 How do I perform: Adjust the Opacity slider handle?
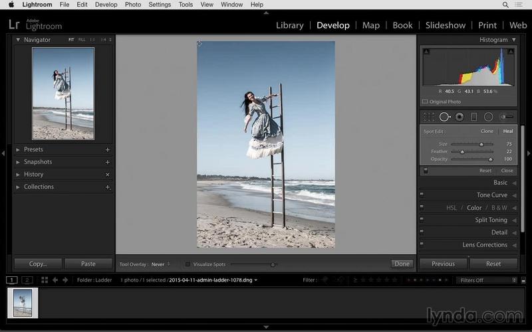pos(491,159)
